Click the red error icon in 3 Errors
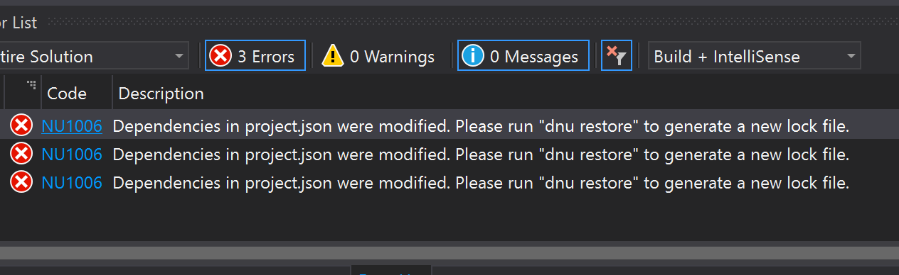 (220, 56)
